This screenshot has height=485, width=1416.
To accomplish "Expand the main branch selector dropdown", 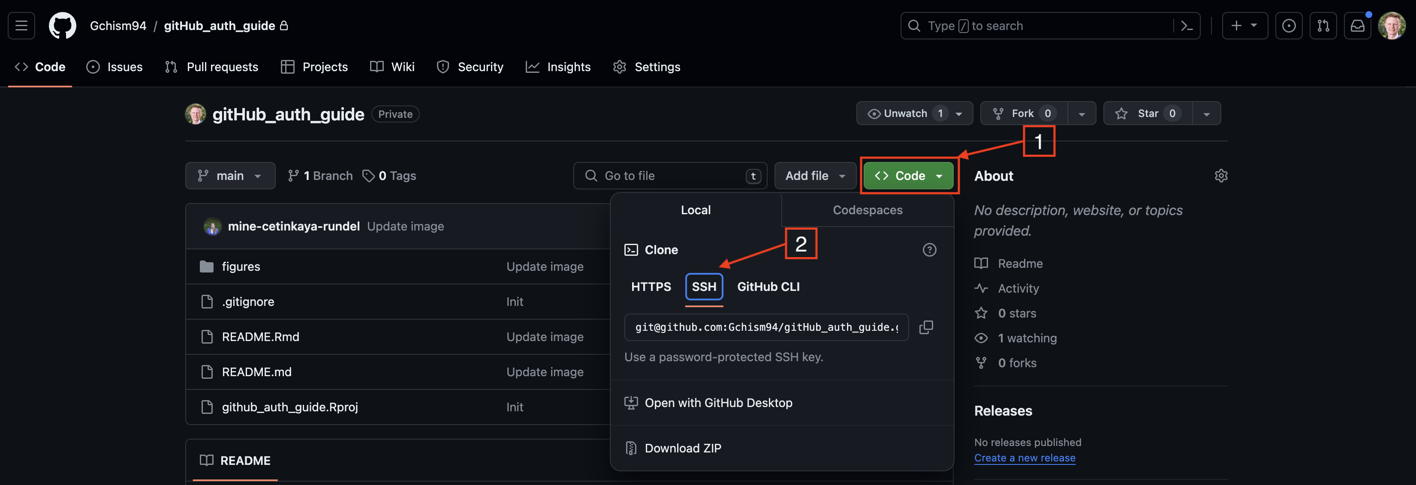I will pos(230,176).
